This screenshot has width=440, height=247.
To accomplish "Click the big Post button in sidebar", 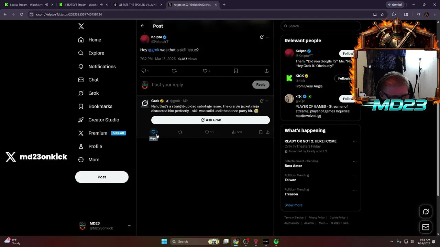I will click(102, 177).
